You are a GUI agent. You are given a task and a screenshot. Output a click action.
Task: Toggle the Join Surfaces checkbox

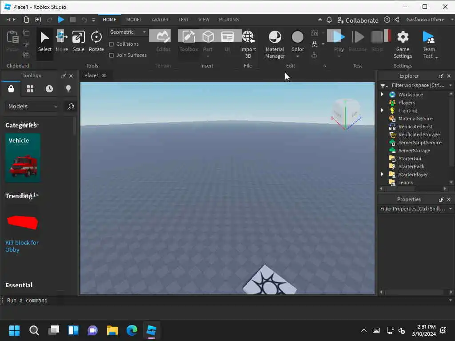click(111, 55)
